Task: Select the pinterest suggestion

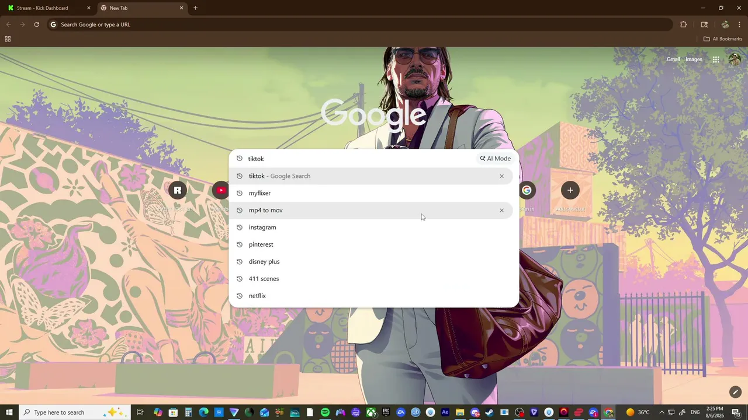Action: coord(370,244)
